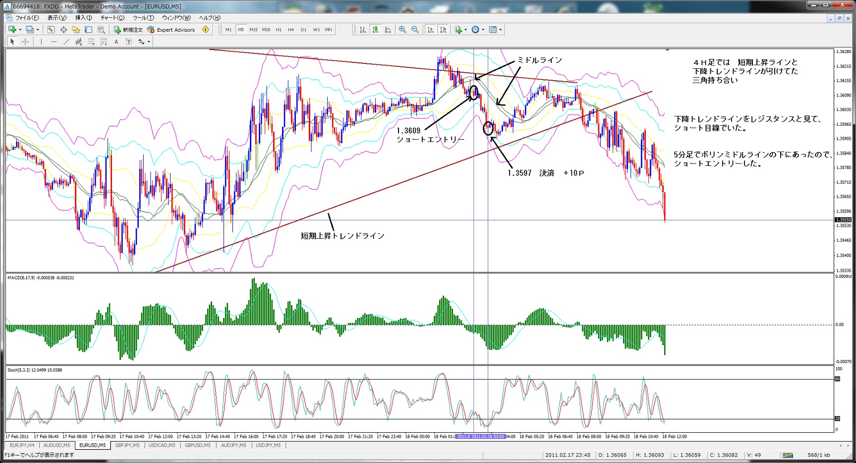Select the text A tool
Viewport: 856px width, 463px height.
tap(116, 42)
